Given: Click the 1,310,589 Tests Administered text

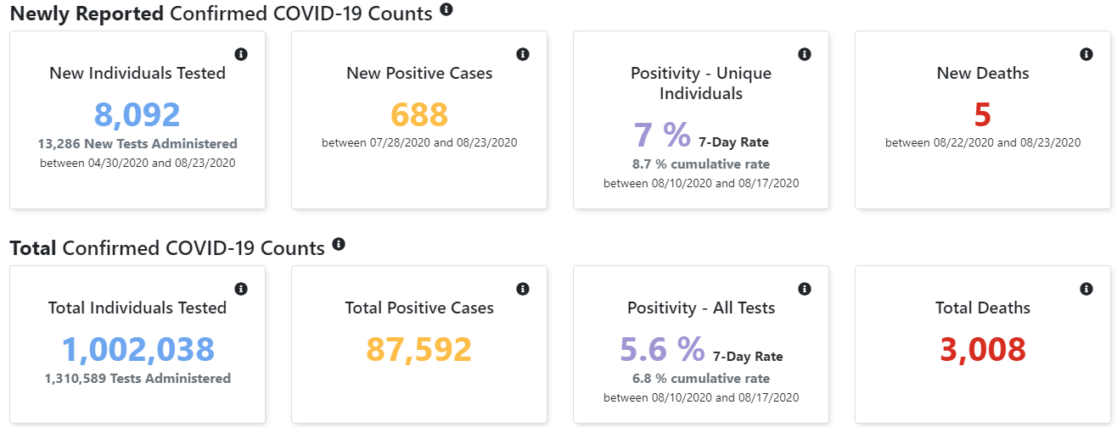Looking at the screenshot, I should pos(138,379).
